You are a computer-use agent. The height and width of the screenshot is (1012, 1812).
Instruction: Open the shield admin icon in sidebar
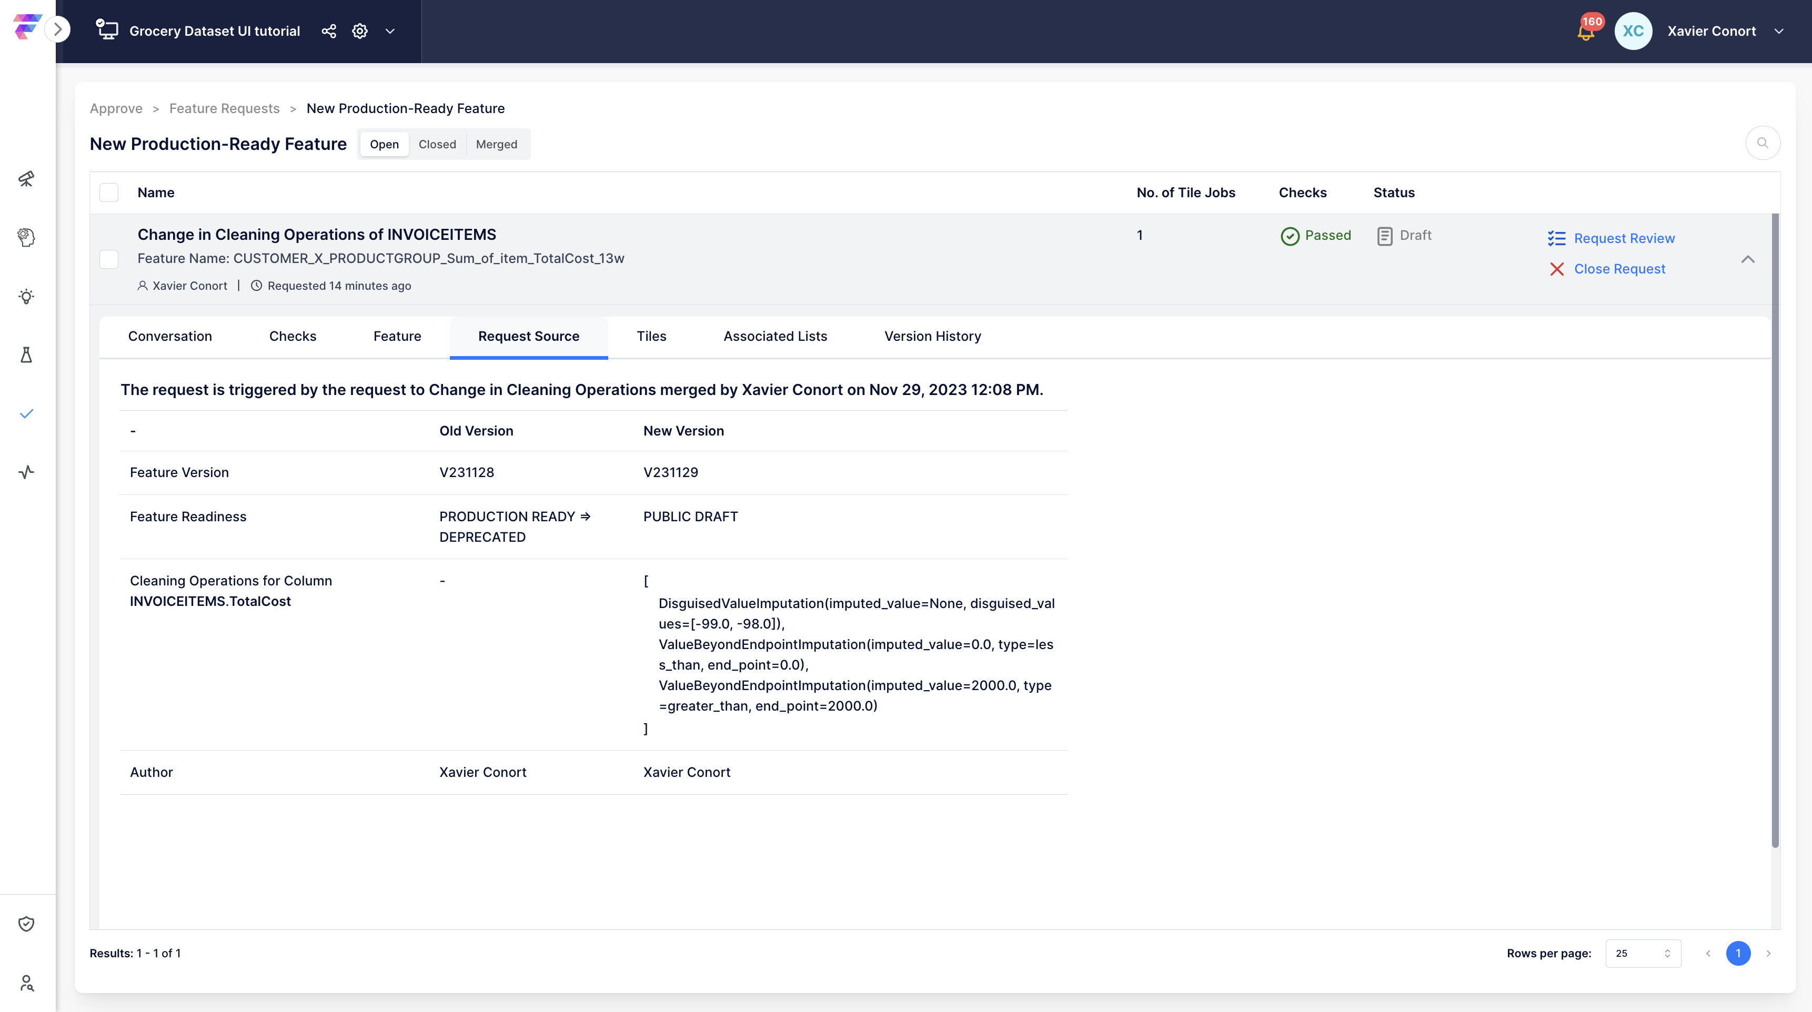26,924
